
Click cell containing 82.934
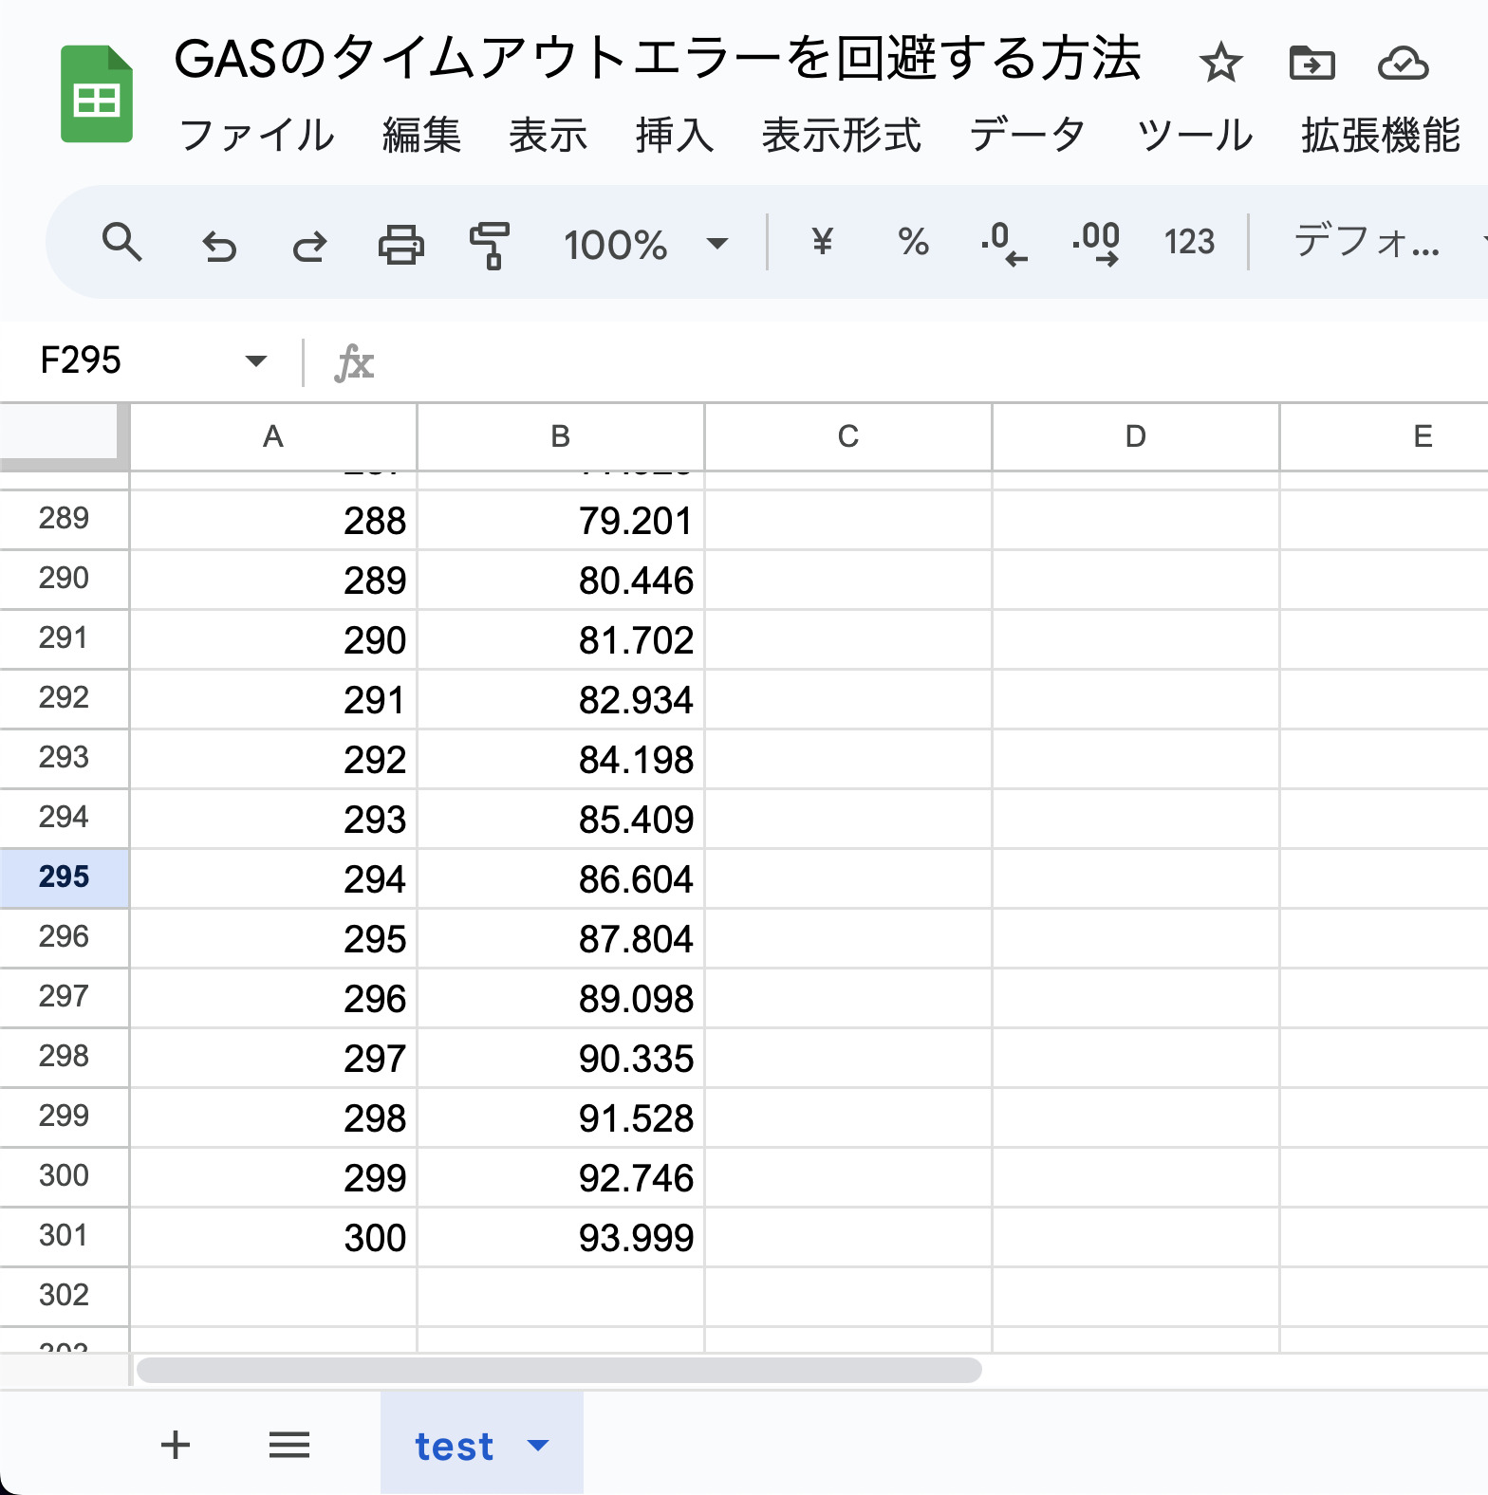tap(561, 699)
